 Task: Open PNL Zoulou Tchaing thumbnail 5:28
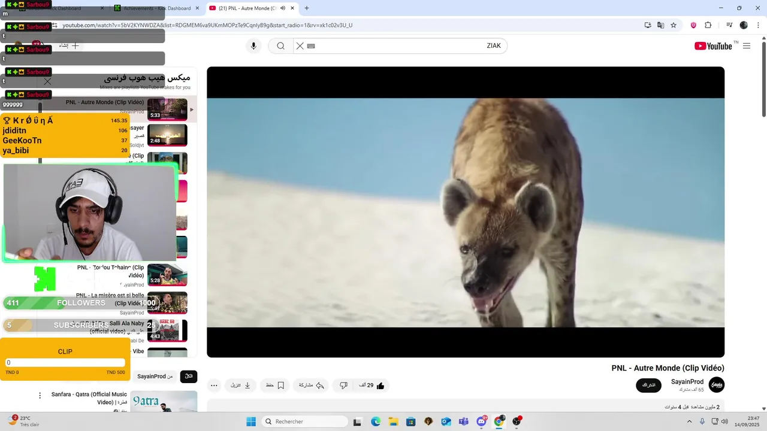167,275
